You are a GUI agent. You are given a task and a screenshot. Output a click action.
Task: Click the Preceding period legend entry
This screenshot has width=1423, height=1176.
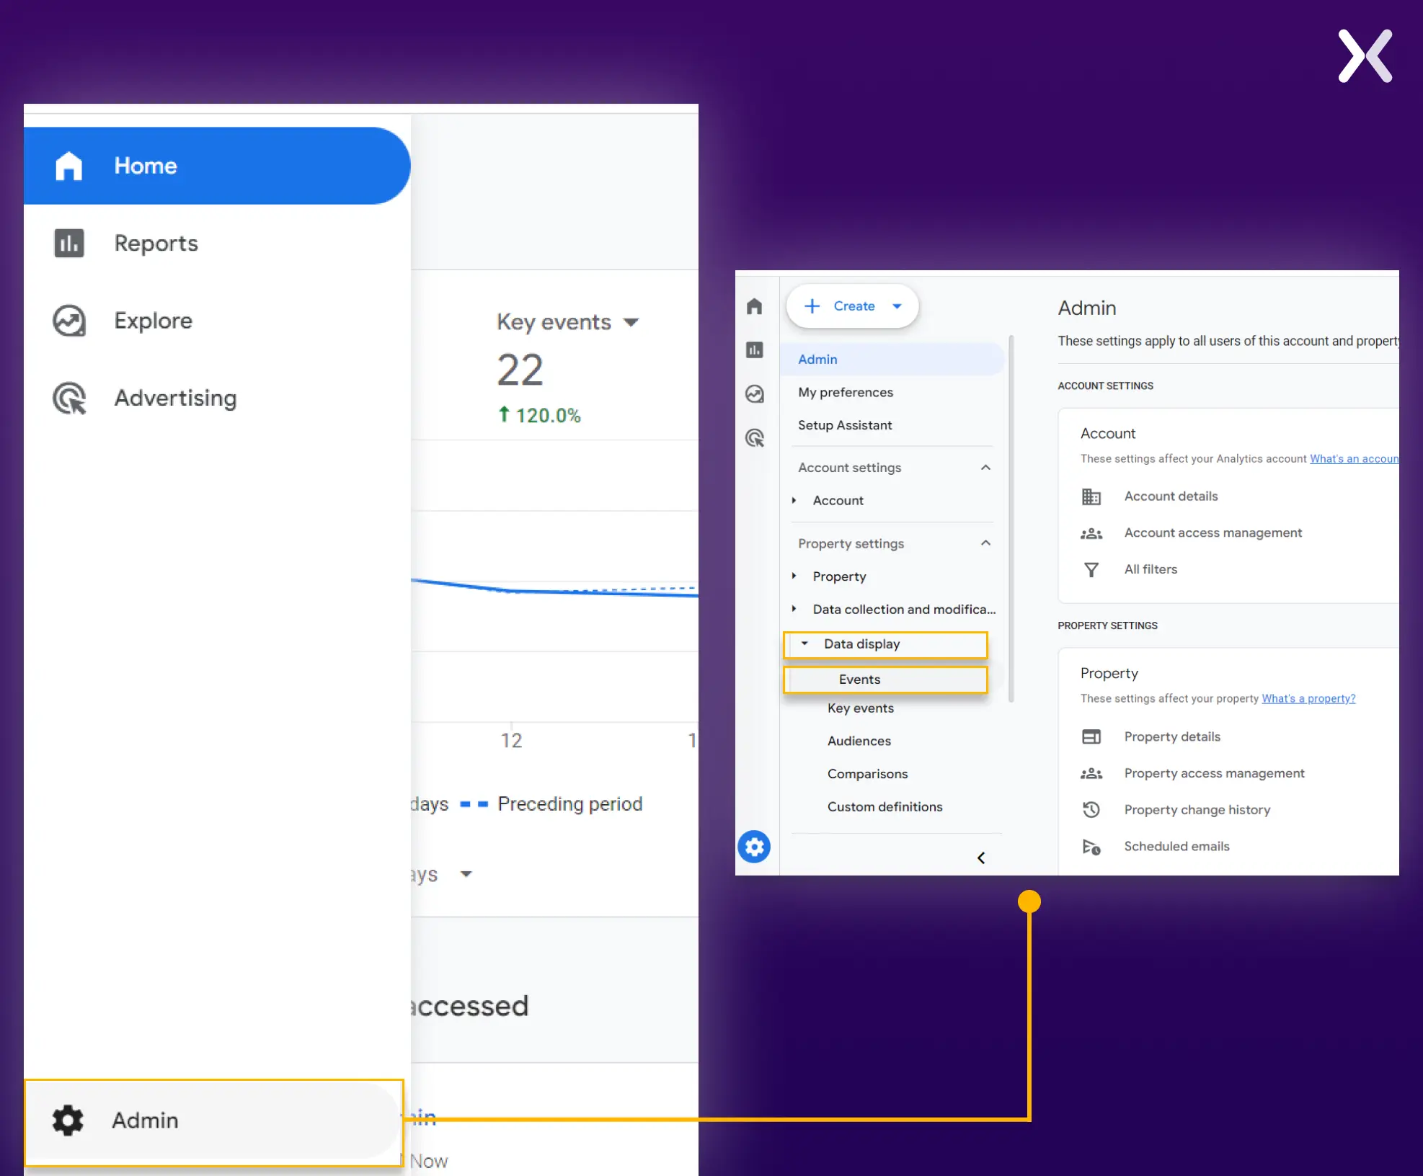coord(551,803)
